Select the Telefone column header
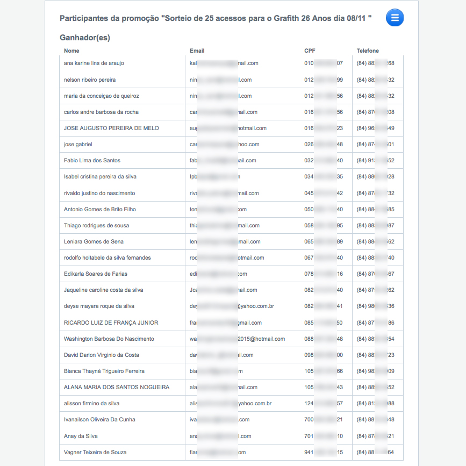Screen dimensions: 466x466 tap(368, 51)
